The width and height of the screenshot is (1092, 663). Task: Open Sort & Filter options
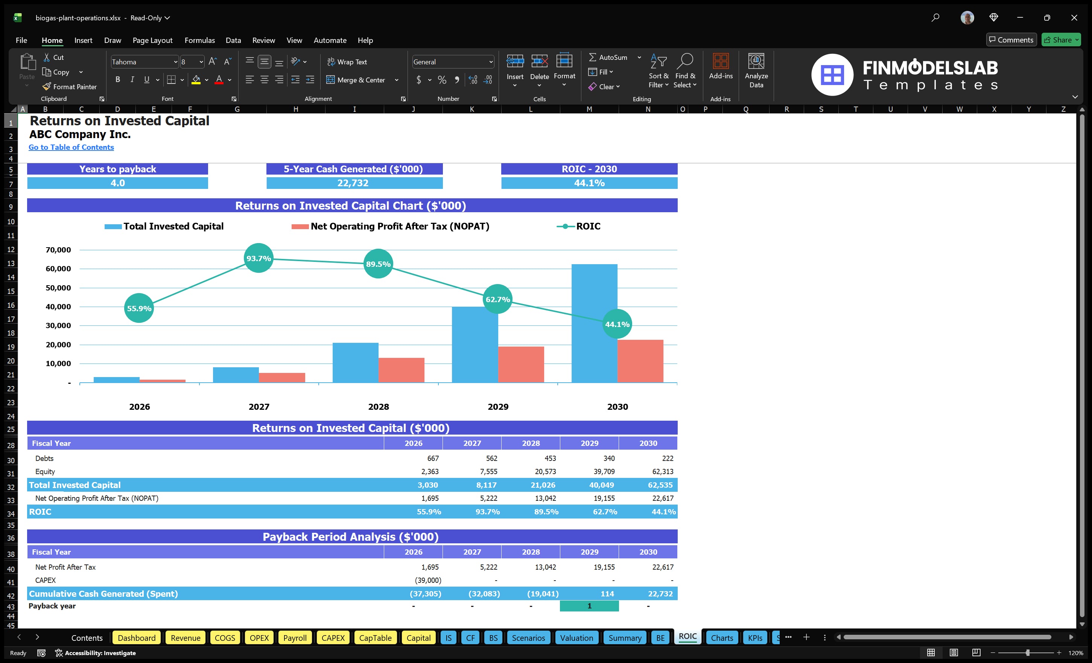pyautogui.click(x=659, y=71)
